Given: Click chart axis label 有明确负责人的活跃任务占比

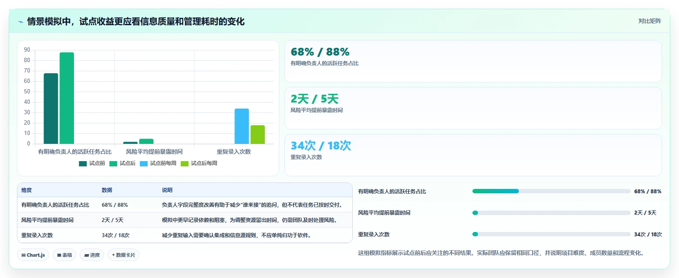Looking at the screenshot, I should point(75,152).
